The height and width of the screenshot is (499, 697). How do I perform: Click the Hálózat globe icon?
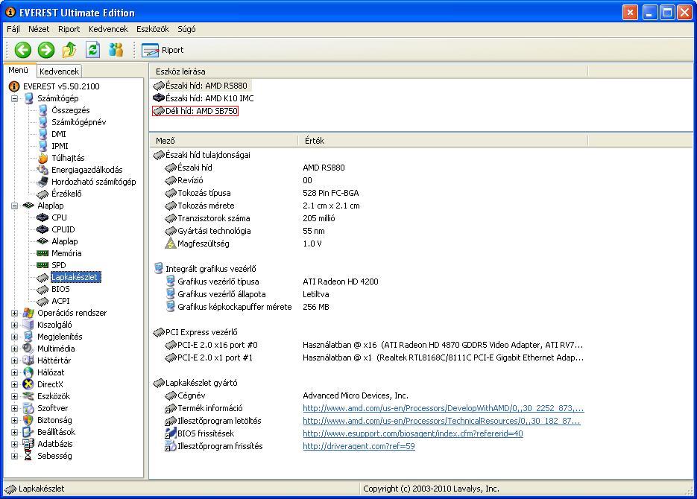click(x=28, y=372)
